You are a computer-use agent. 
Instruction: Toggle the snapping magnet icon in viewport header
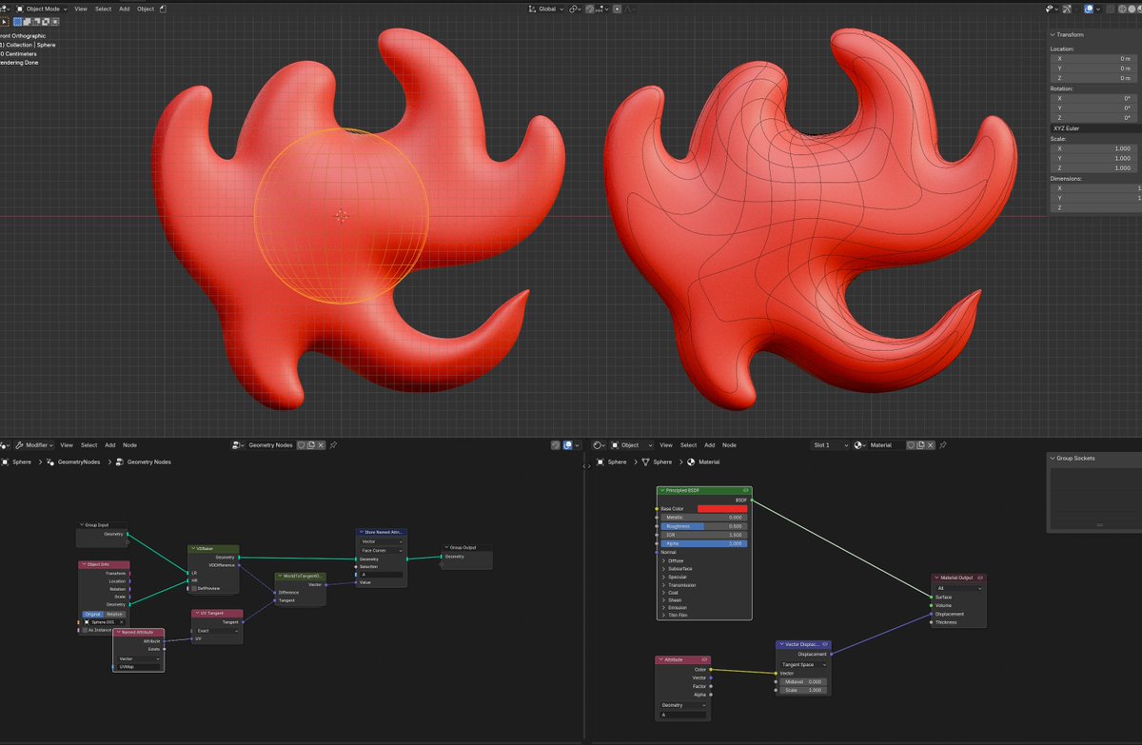click(589, 9)
